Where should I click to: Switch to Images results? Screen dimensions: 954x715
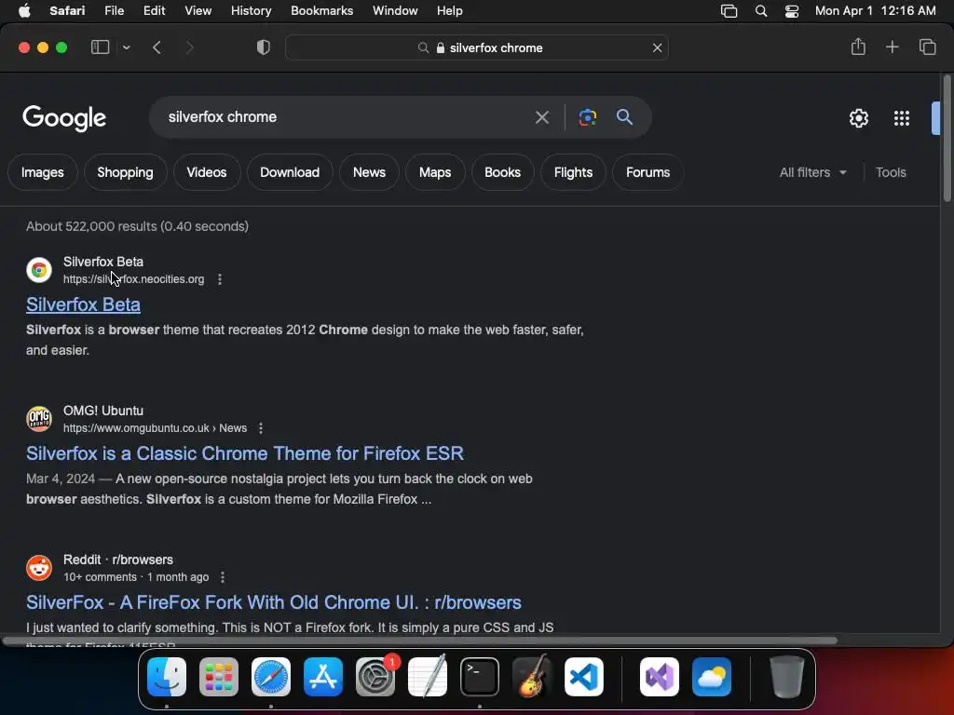click(x=43, y=172)
